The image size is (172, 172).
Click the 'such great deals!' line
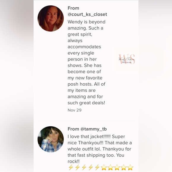[86, 103]
